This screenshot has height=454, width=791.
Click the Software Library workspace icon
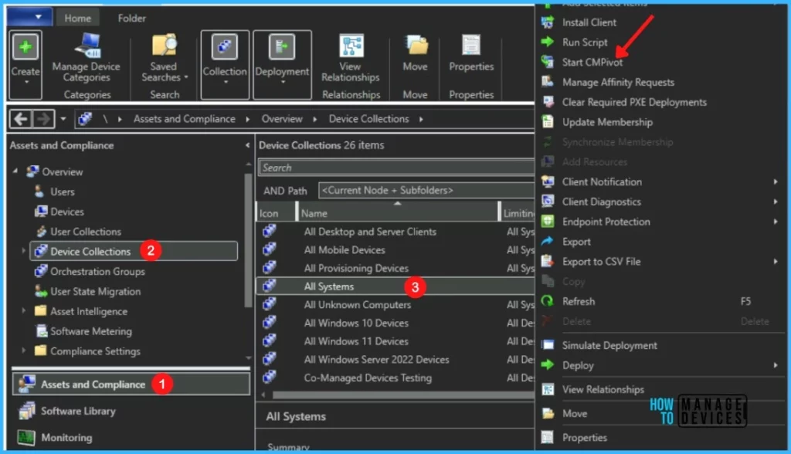[x=27, y=411]
